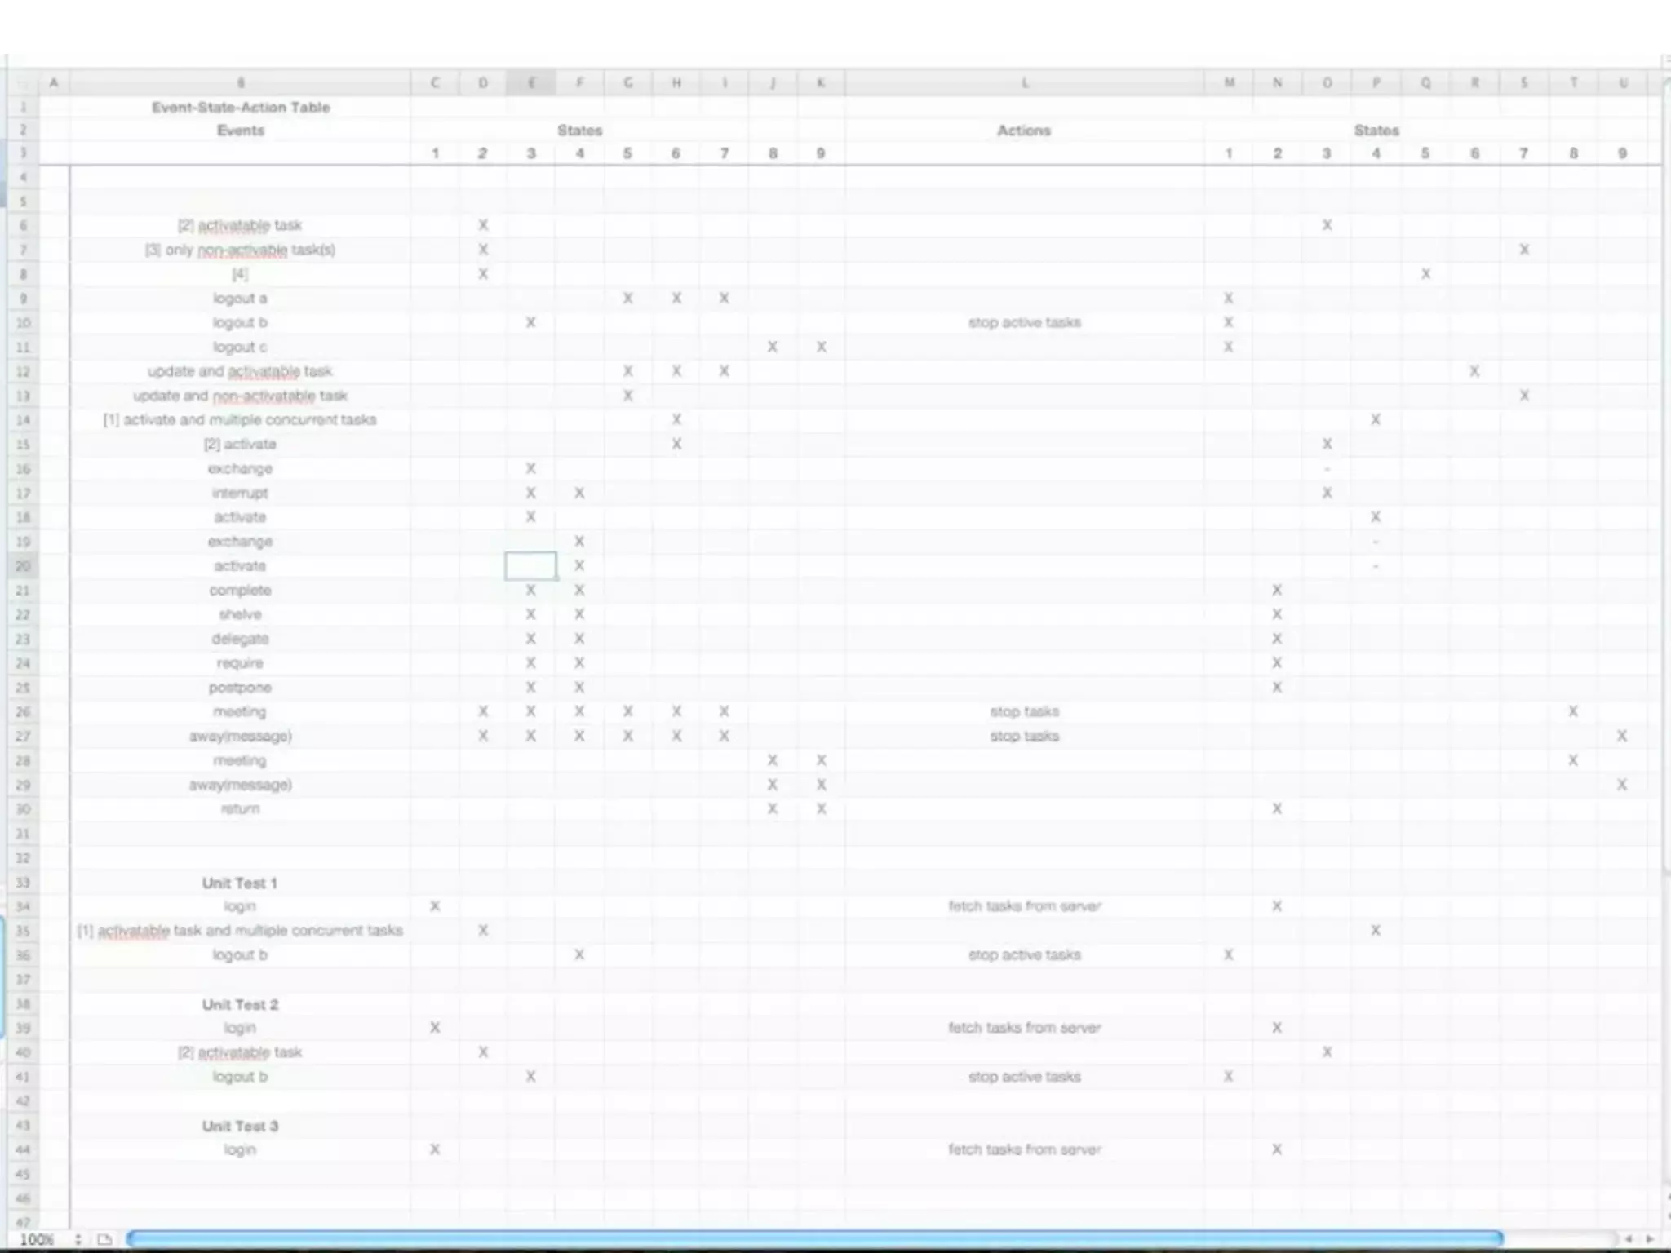This screenshot has height=1253, width=1671.
Task: Click '[3] only non-activable task(s)' cell
Action: [240, 250]
